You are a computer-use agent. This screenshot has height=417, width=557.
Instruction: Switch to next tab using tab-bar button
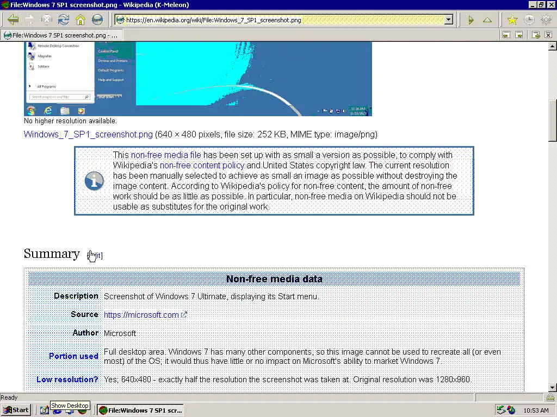(x=519, y=35)
